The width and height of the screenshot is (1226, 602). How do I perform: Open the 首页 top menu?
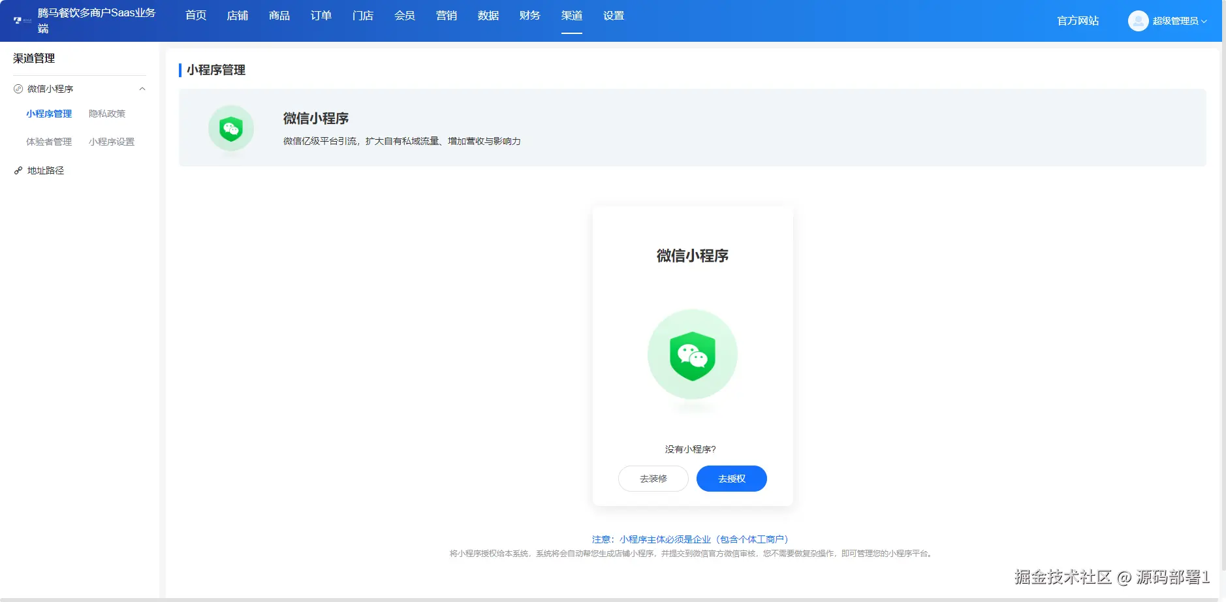tap(196, 16)
